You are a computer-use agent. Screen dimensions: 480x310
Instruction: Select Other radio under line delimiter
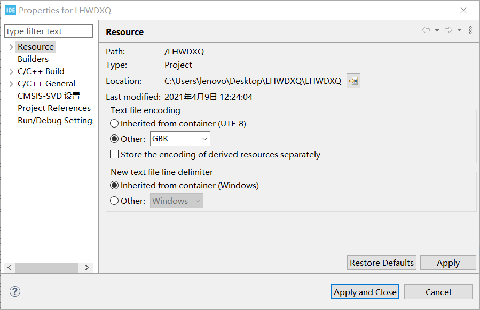[x=114, y=201]
